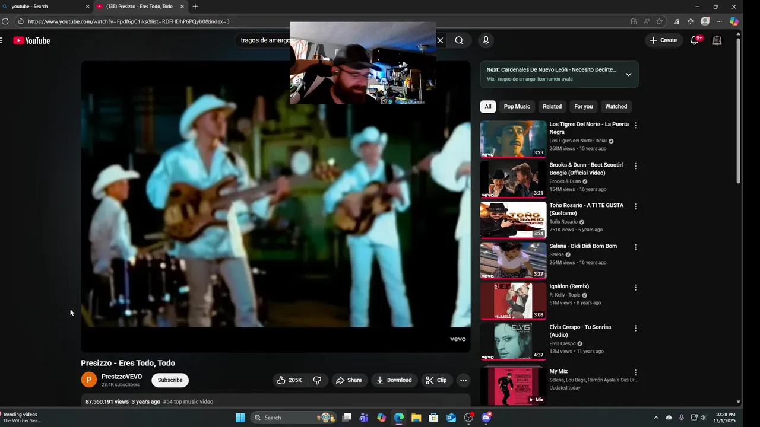Subscribe to PresizzoVEVO channel
Screen dimensions: 760x427
click(x=170, y=380)
